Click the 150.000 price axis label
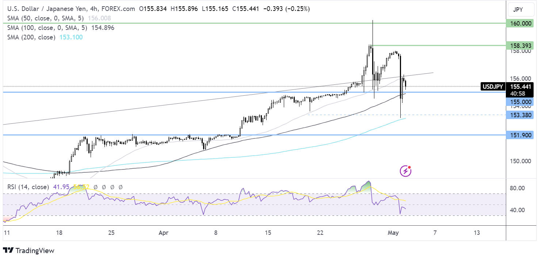This screenshot has height=260, width=542. point(520,161)
